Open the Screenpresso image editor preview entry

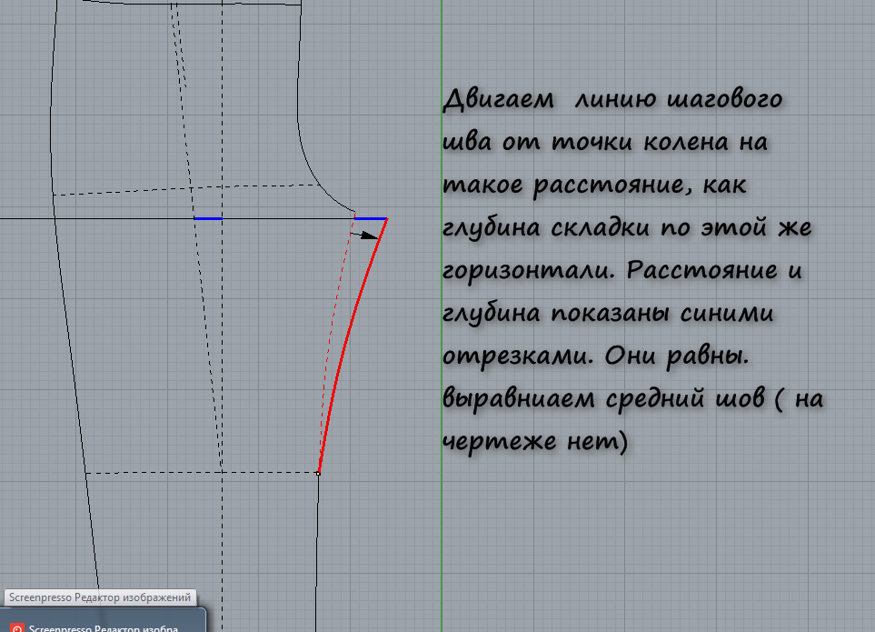click(x=103, y=620)
